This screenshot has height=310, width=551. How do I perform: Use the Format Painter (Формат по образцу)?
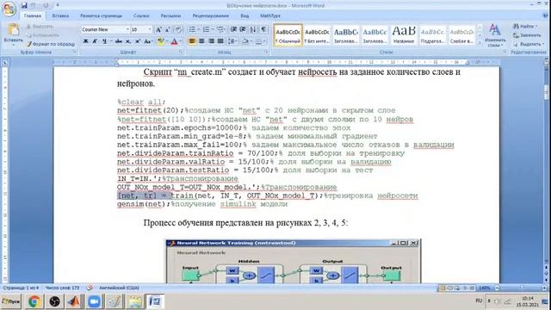(51, 44)
